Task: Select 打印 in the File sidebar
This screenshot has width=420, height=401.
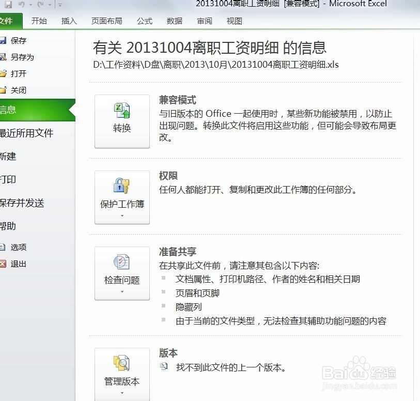Action: (x=15, y=180)
